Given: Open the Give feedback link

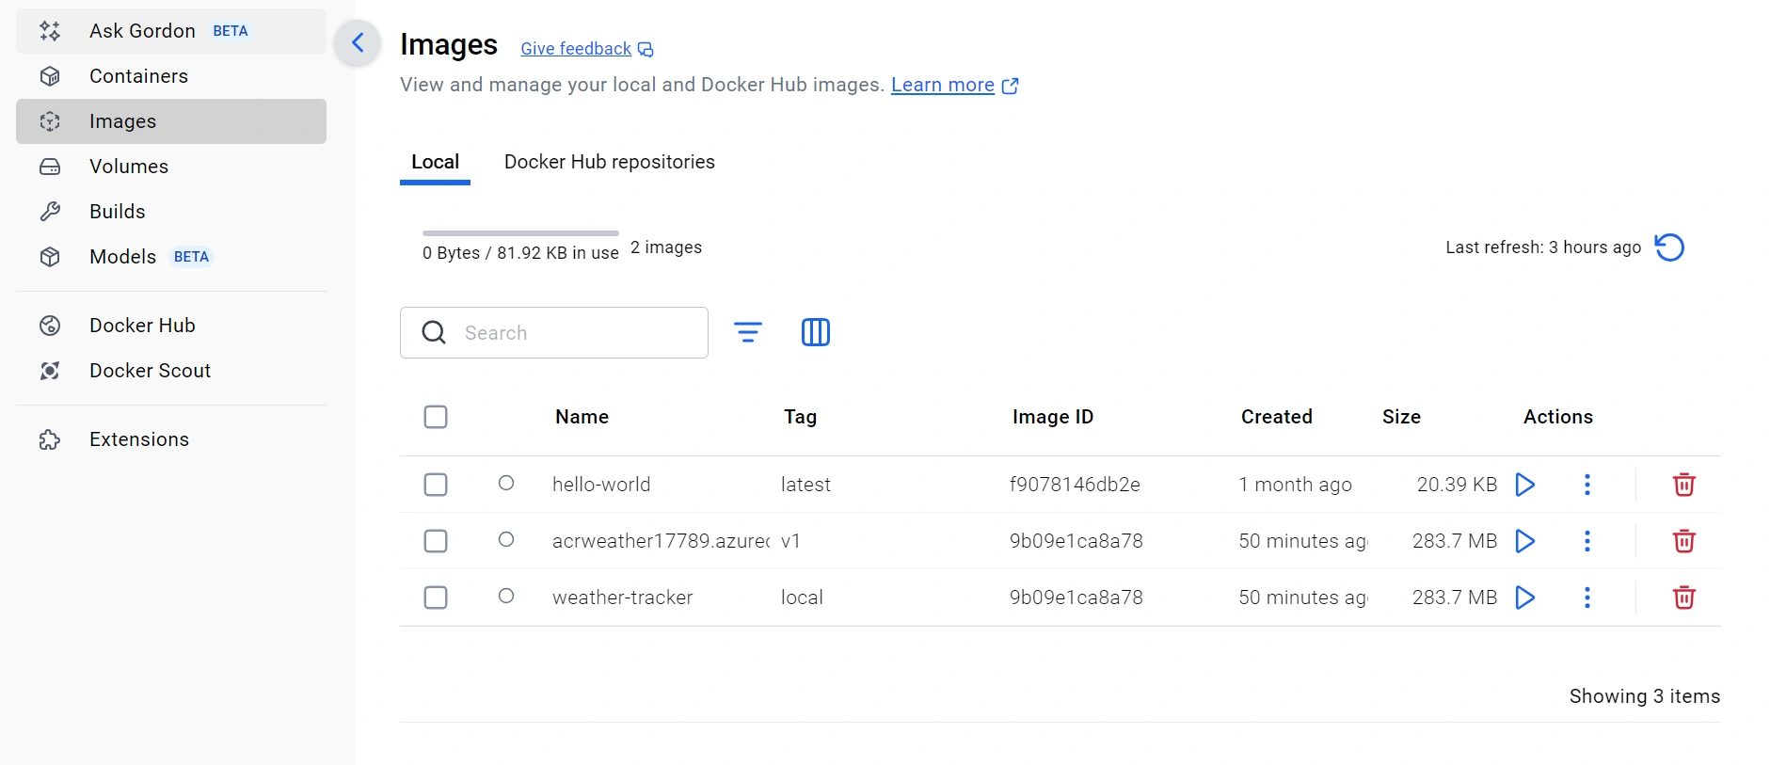Looking at the screenshot, I should click(x=576, y=49).
